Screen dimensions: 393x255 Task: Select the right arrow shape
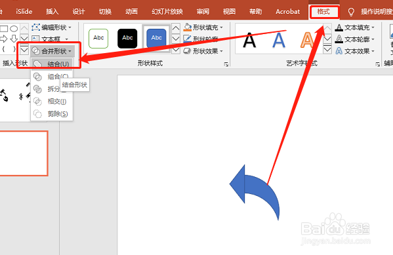click(4, 39)
